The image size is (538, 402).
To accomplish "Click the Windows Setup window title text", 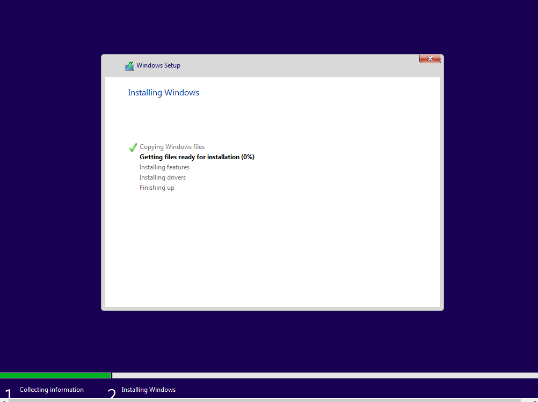I will (158, 65).
